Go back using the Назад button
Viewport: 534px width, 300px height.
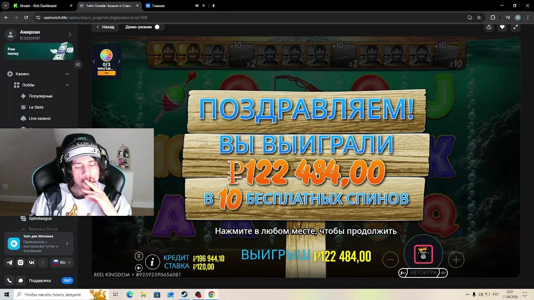[105, 27]
